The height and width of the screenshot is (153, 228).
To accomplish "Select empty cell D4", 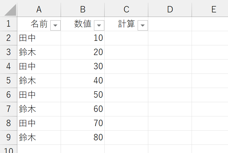I will pyautogui.click(x=170, y=67).
